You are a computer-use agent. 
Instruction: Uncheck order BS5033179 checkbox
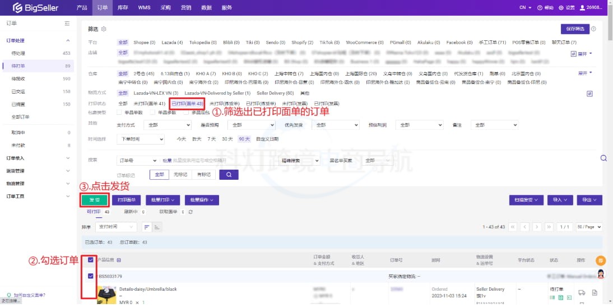[91, 276]
